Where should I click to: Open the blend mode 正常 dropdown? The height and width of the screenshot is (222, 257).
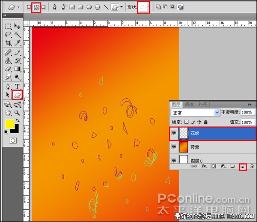[195, 113]
